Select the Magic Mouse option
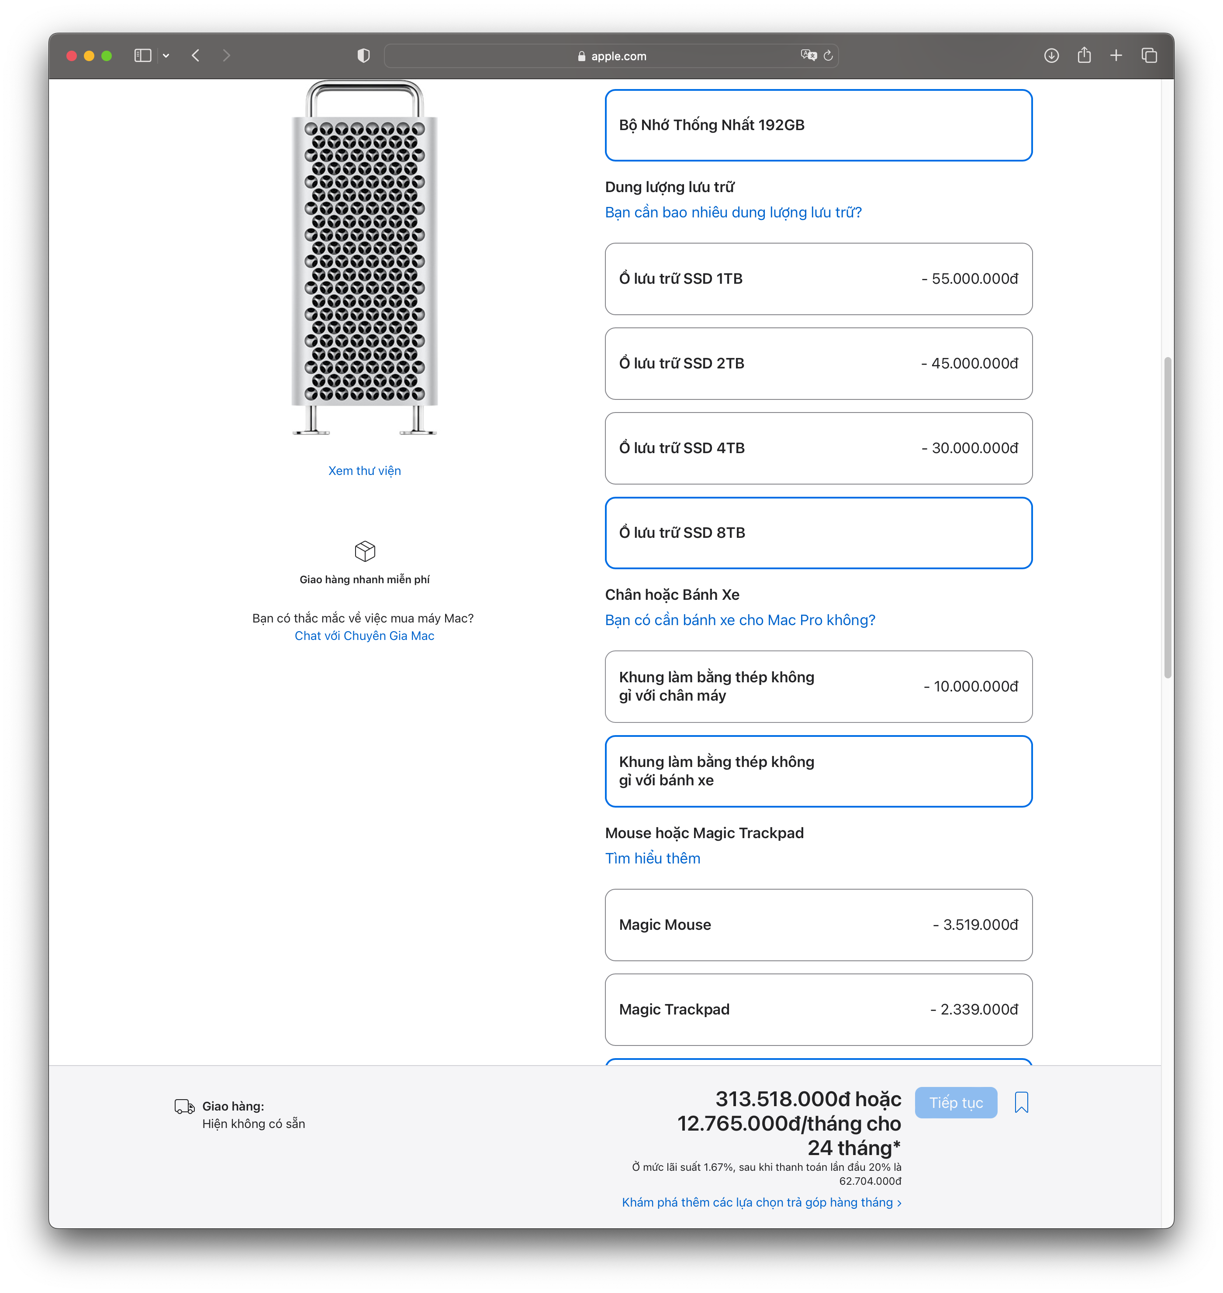The height and width of the screenshot is (1293, 1223). pyautogui.click(x=818, y=925)
